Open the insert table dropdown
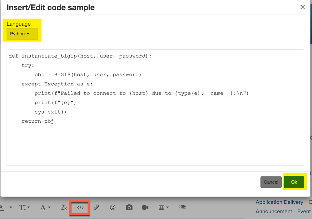This screenshot has height=219, width=312. (x=164, y=207)
